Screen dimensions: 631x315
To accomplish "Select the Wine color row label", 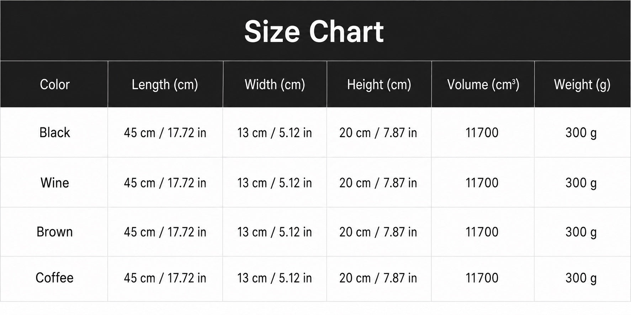I will point(54,183).
